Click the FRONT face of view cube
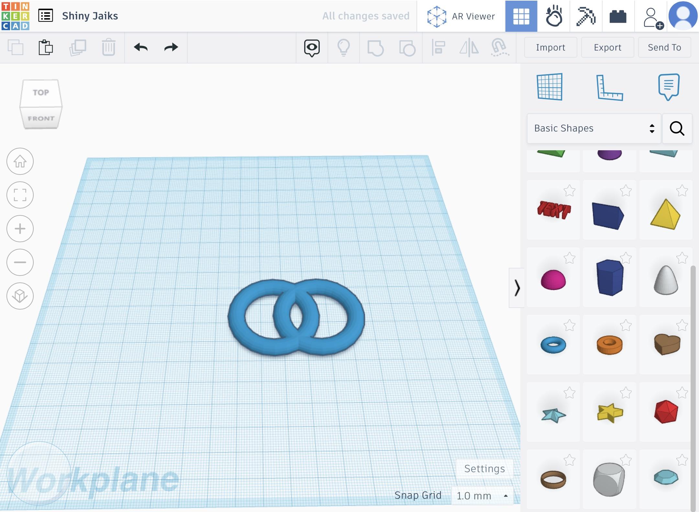 coord(41,118)
